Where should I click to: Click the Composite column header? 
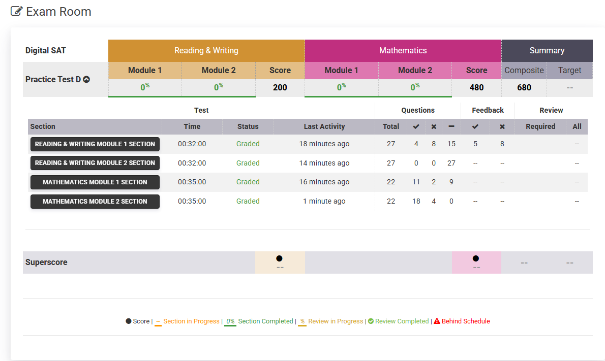pos(524,70)
